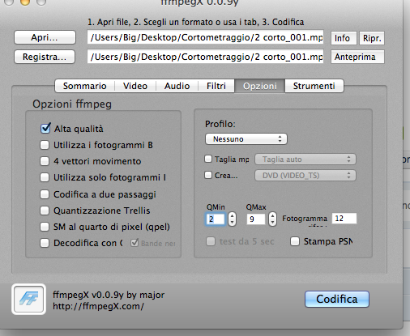Tick the 4 vettori movimento checkbox
This screenshot has width=410, height=336.
pyautogui.click(x=45, y=161)
